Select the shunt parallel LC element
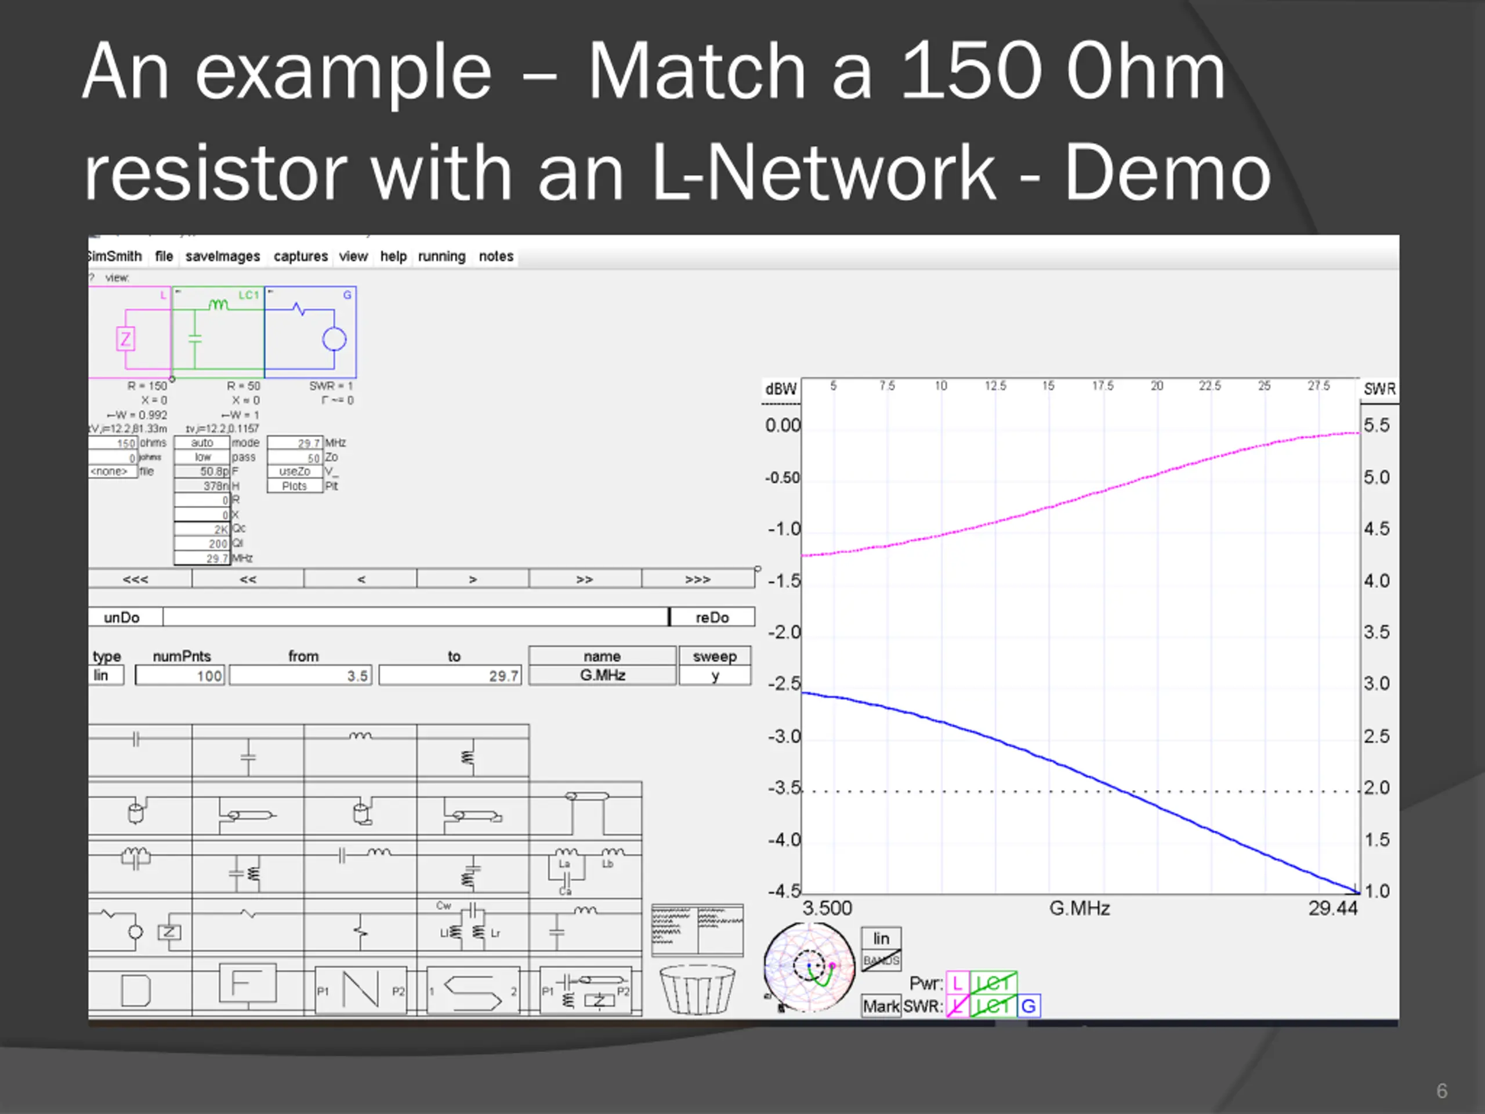 point(248,867)
